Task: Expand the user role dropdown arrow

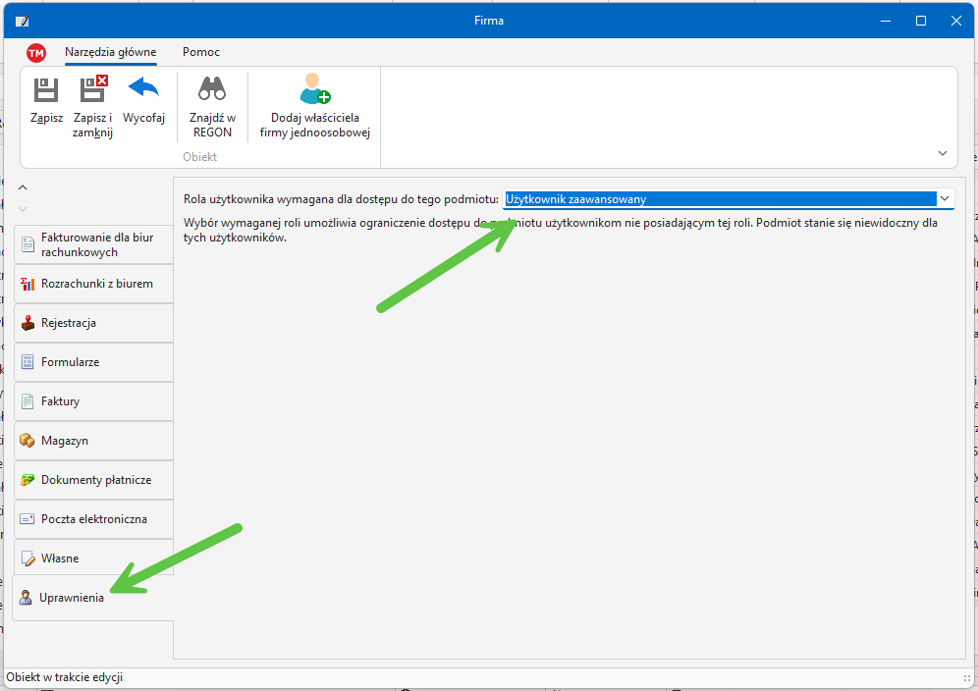Action: coord(944,199)
